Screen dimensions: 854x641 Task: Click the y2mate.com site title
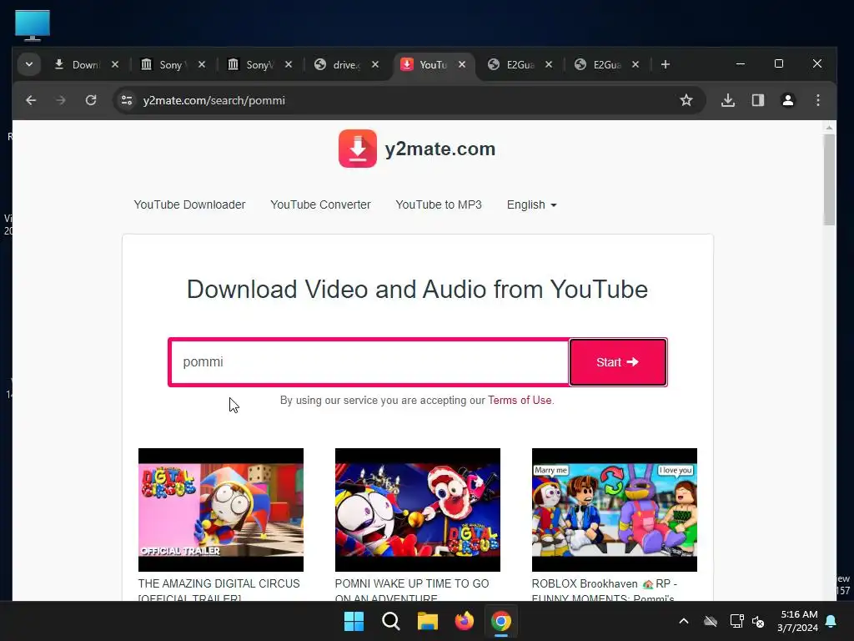pos(440,149)
